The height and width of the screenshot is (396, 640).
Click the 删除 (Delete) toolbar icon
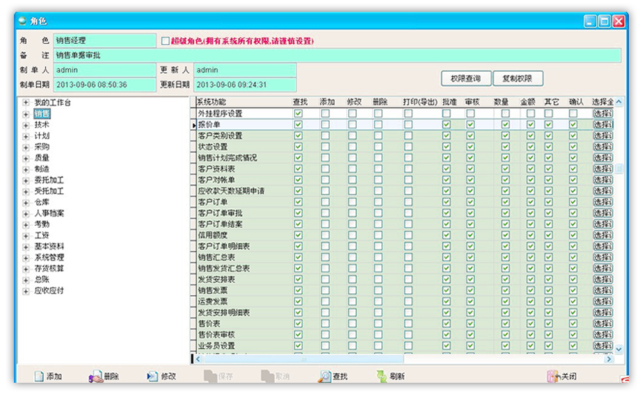pyautogui.click(x=96, y=377)
